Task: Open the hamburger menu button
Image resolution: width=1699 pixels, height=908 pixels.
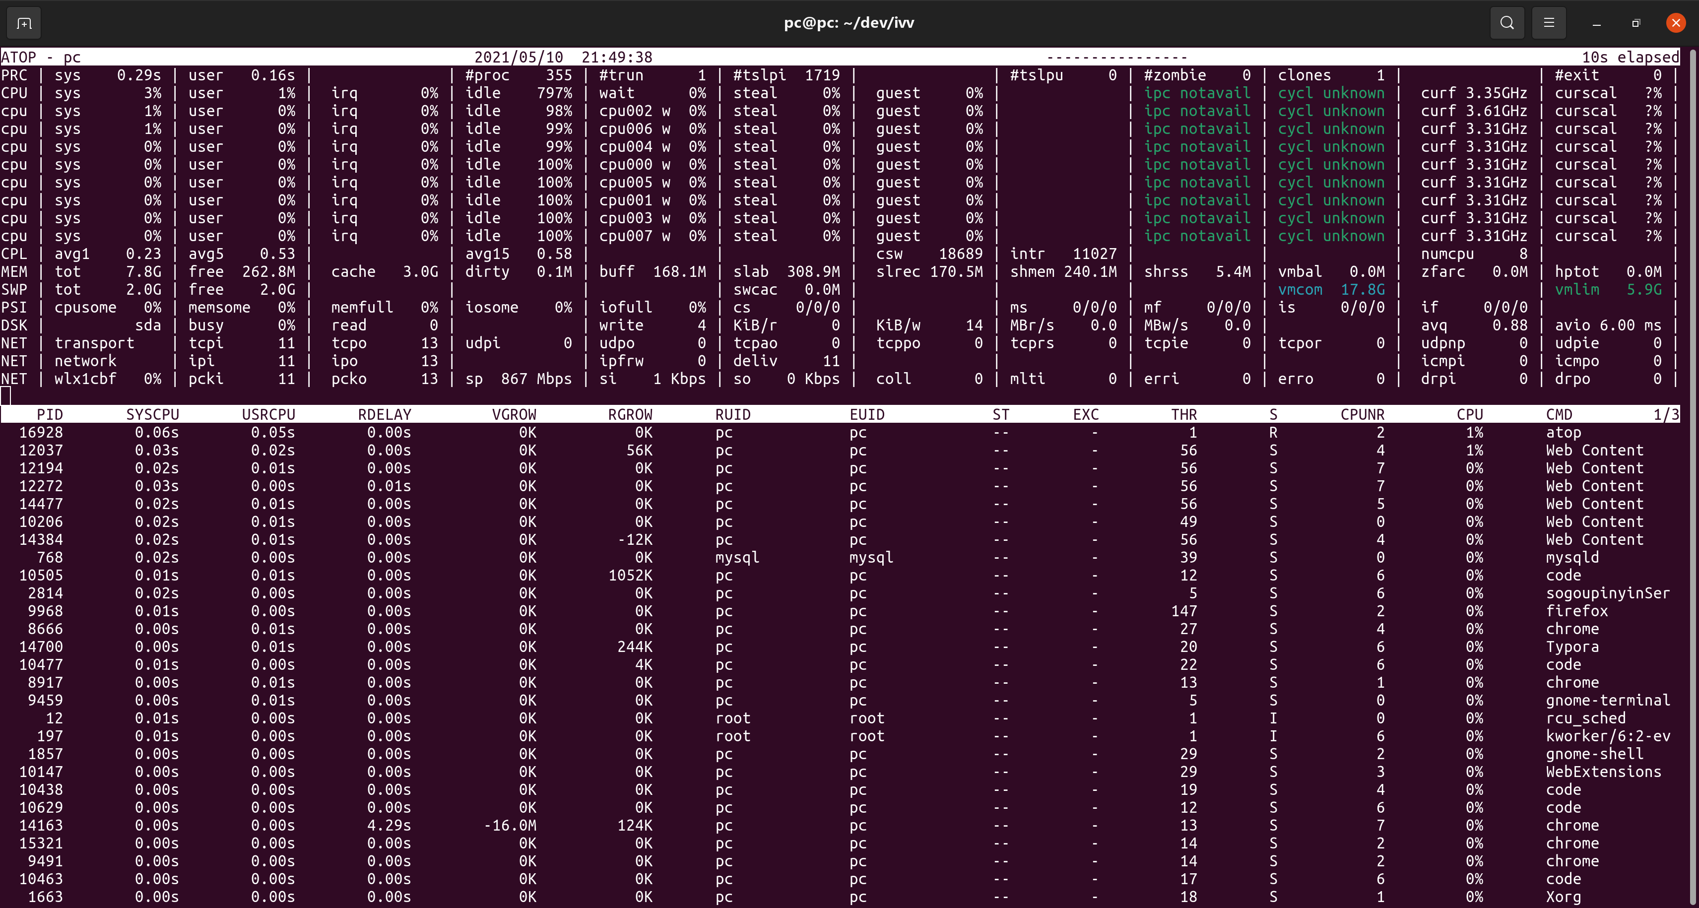Action: click(x=1549, y=23)
